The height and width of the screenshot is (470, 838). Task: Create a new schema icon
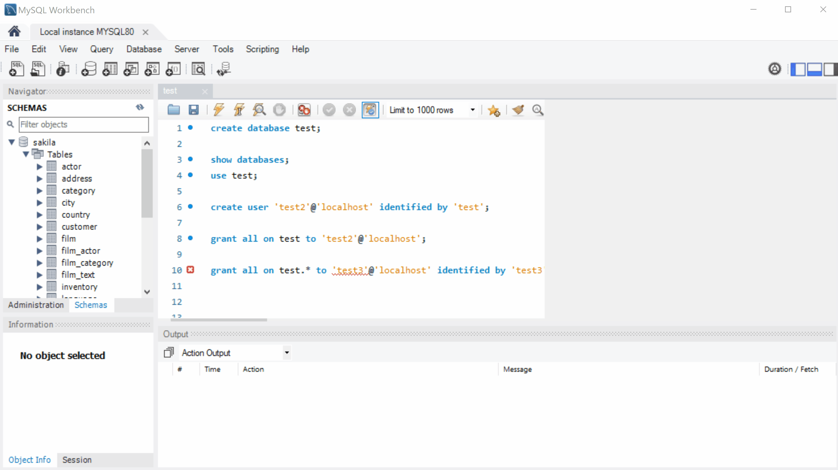click(x=88, y=69)
